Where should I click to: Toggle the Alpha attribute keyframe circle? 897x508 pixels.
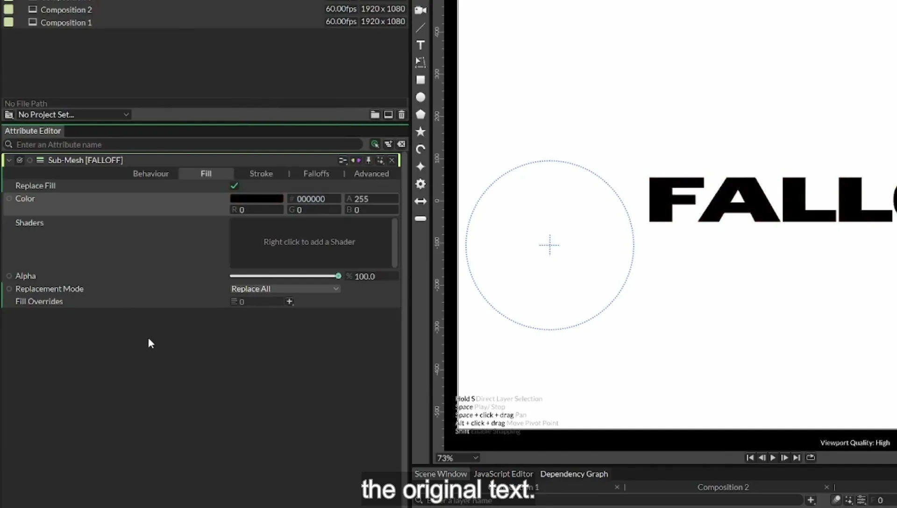9,276
